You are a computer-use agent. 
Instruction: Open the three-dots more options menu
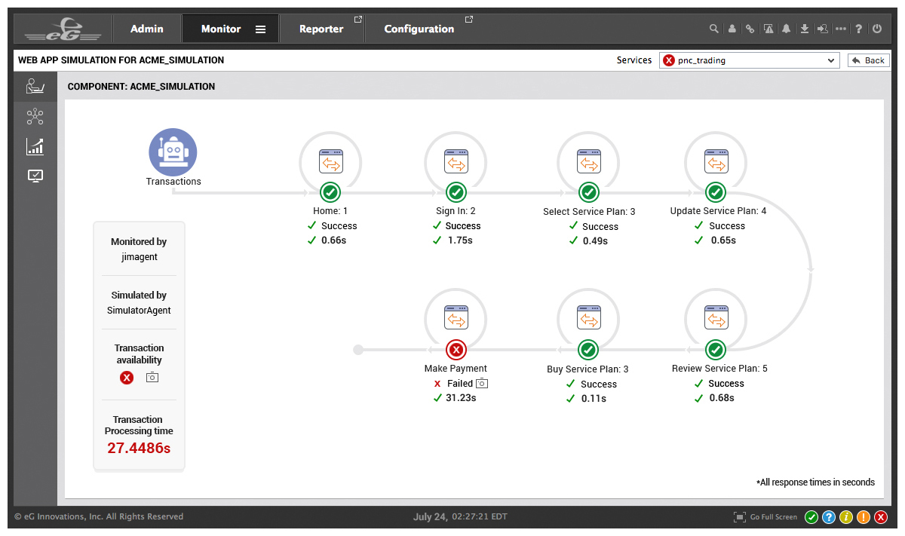(841, 29)
